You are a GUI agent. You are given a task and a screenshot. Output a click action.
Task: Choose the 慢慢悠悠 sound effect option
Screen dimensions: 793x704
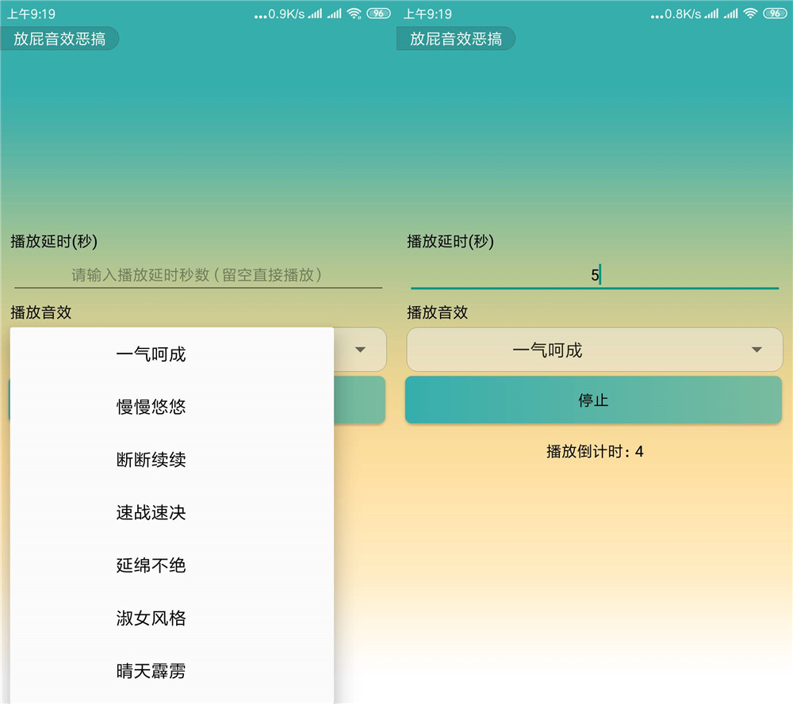(151, 407)
